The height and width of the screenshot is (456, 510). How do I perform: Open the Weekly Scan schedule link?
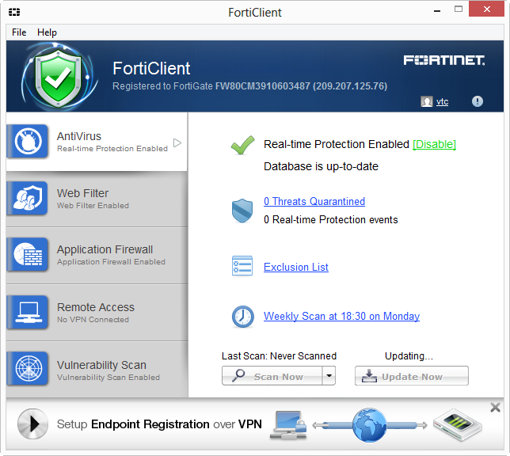(x=341, y=316)
